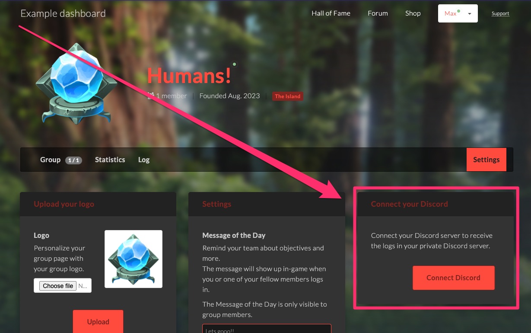Viewport: 531px width, 333px height.
Task: Click the crystal logo preview thumbnail
Action: click(134, 259)
